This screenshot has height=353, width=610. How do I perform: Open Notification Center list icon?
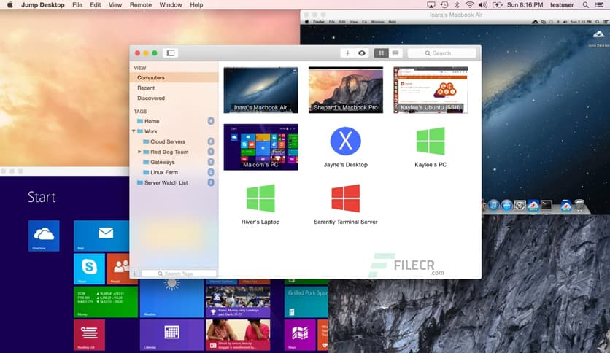pos(600,4)
